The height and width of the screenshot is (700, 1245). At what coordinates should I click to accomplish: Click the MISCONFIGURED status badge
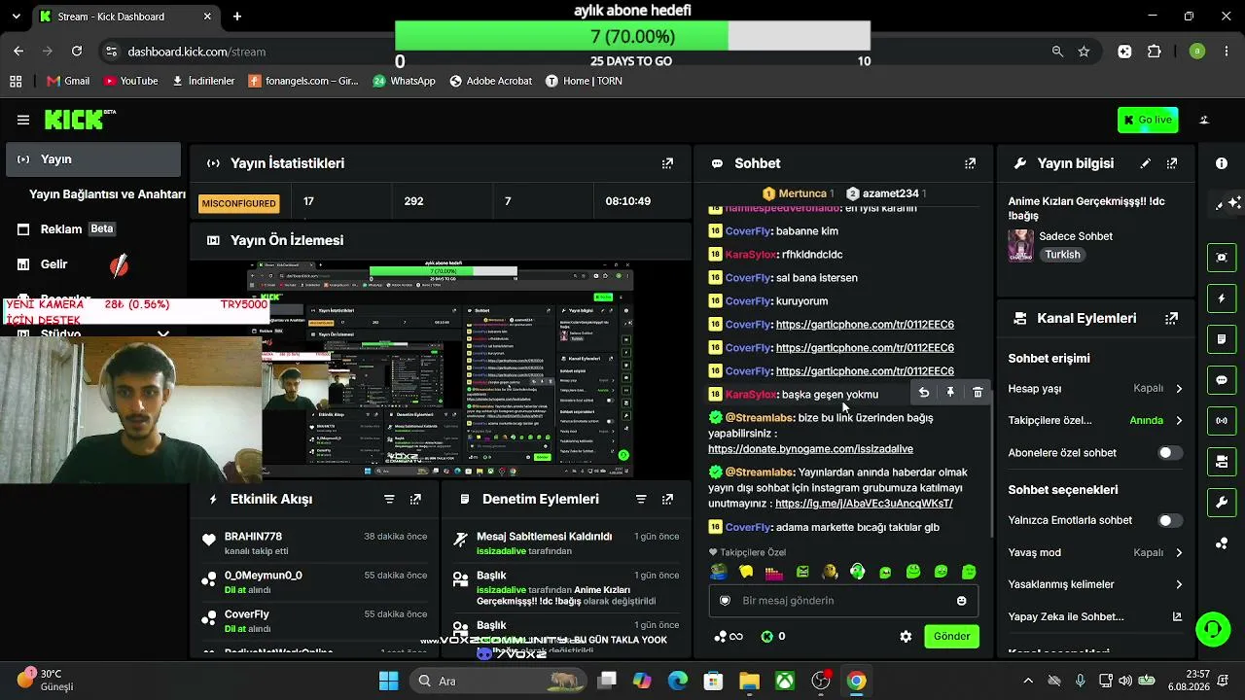point(239,203)
